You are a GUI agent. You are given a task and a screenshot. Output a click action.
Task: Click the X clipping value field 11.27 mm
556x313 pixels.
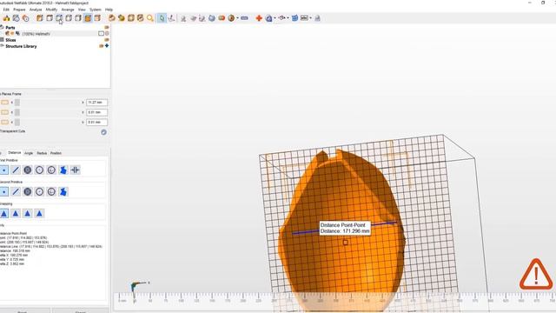pos(96,103)
